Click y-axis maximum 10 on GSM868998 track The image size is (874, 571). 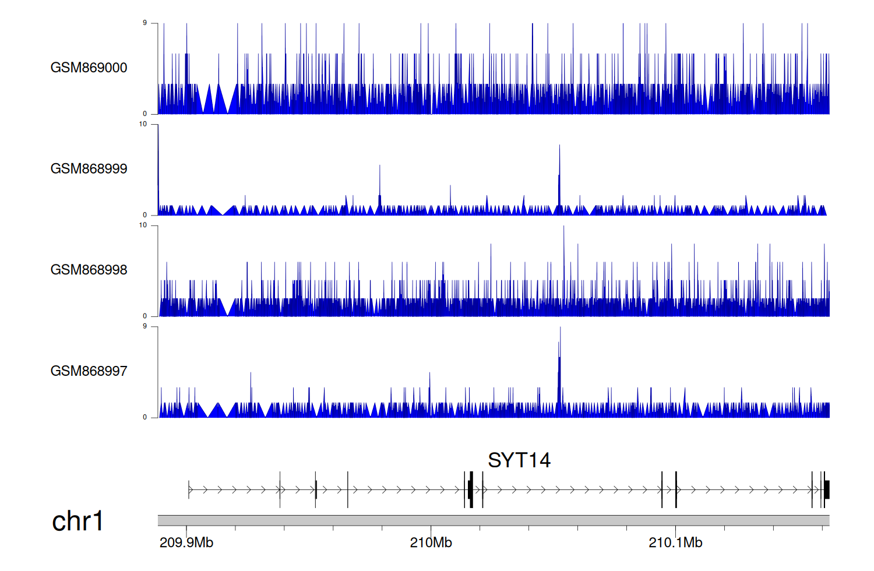click(143, 225)
